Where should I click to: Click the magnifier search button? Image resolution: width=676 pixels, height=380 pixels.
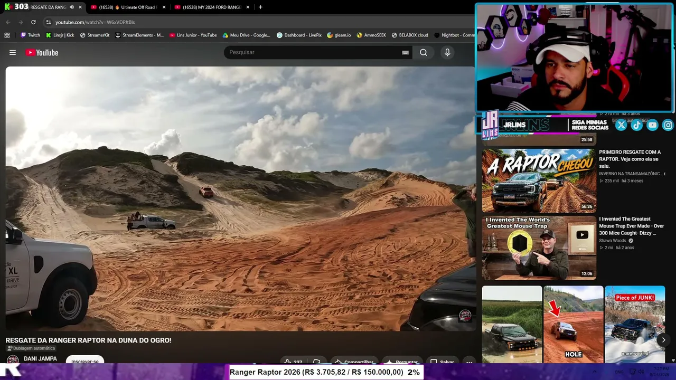pos(424,52)
